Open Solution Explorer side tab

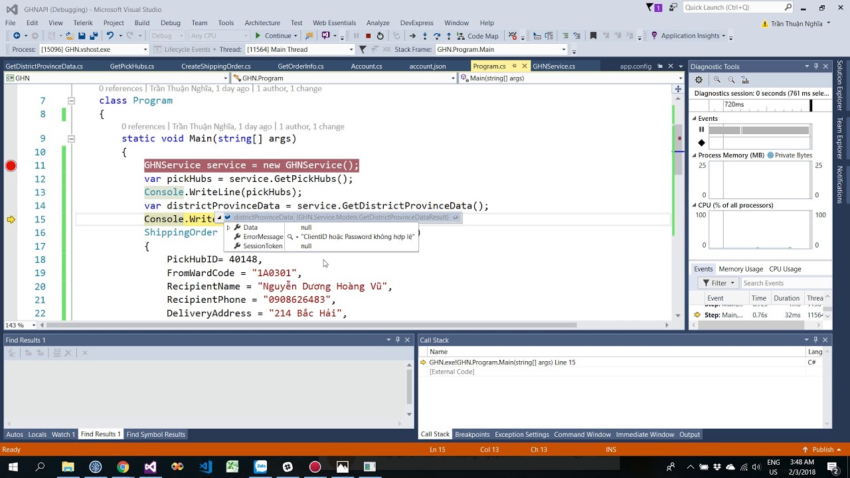click(x=840, y=85)
